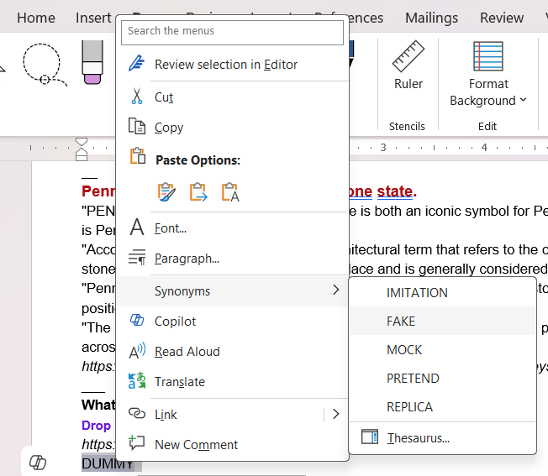Select Merge Formatting paste option

coord(198,192)
